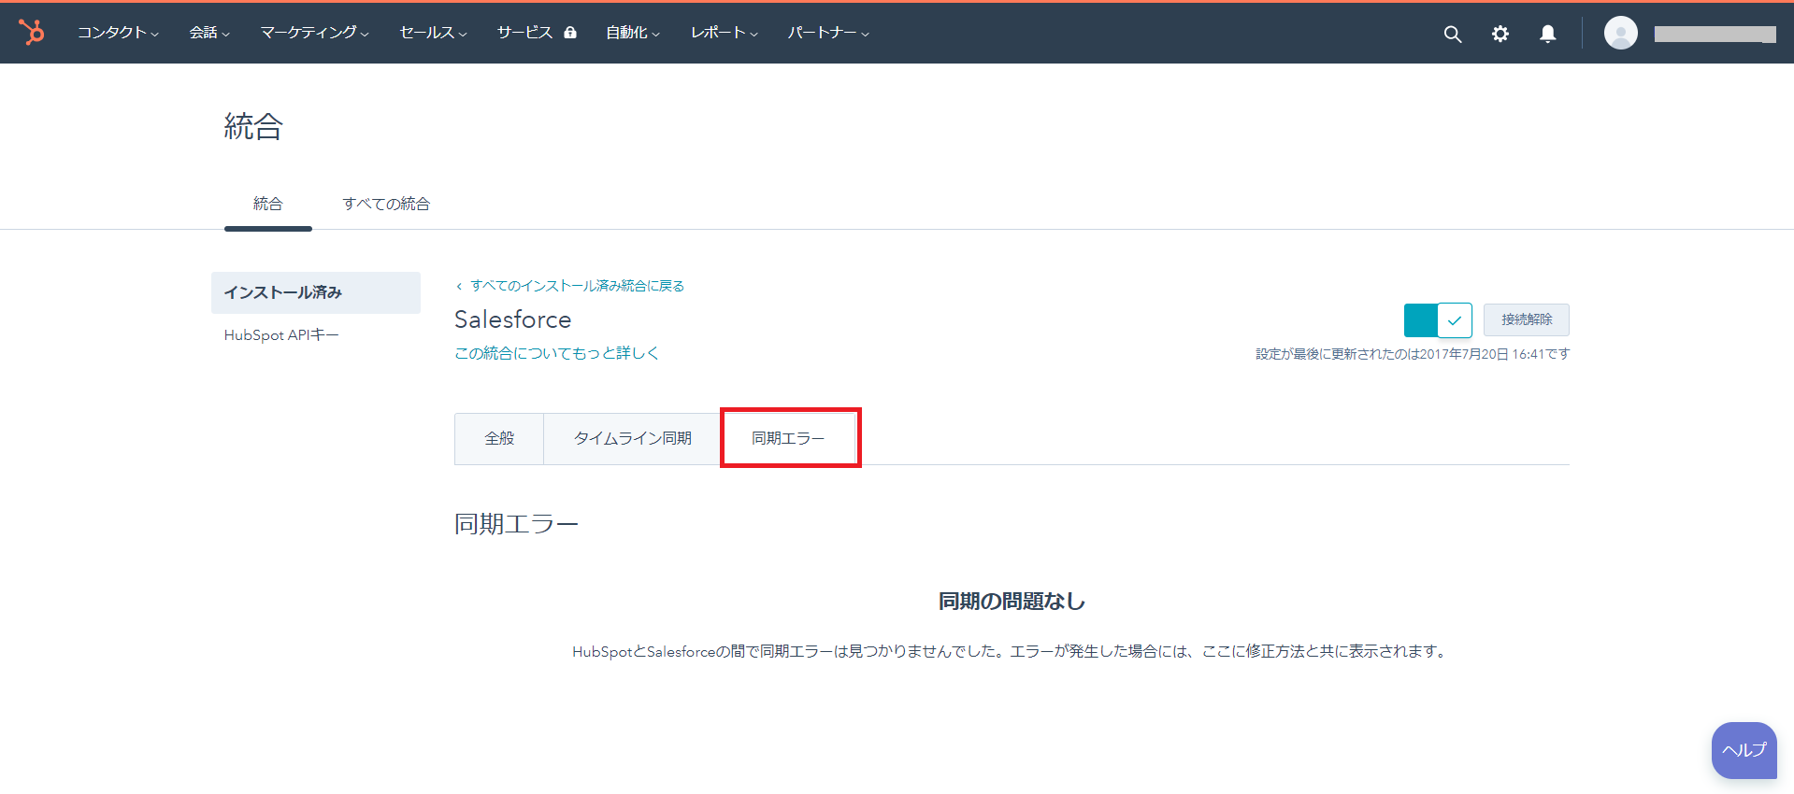The width and height of the screenshot is (1794, 794).
Task: Open the ヘルプ chat widget
Action: point(1744,750)
